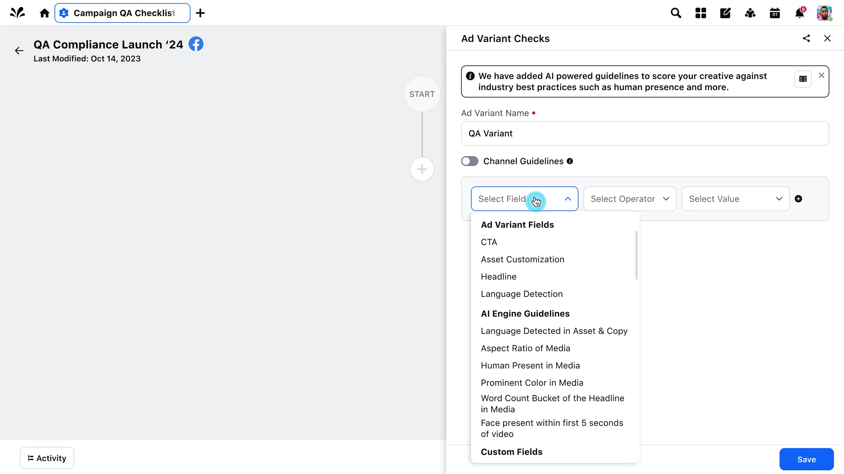Click the share icon in panel header
Image resolution: width=844 pixels, height=474 pixels.
[x=806, y=38]
